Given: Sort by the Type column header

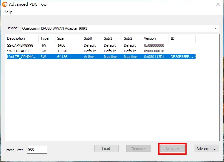Looking at the screenshot, I should (47, 38).
